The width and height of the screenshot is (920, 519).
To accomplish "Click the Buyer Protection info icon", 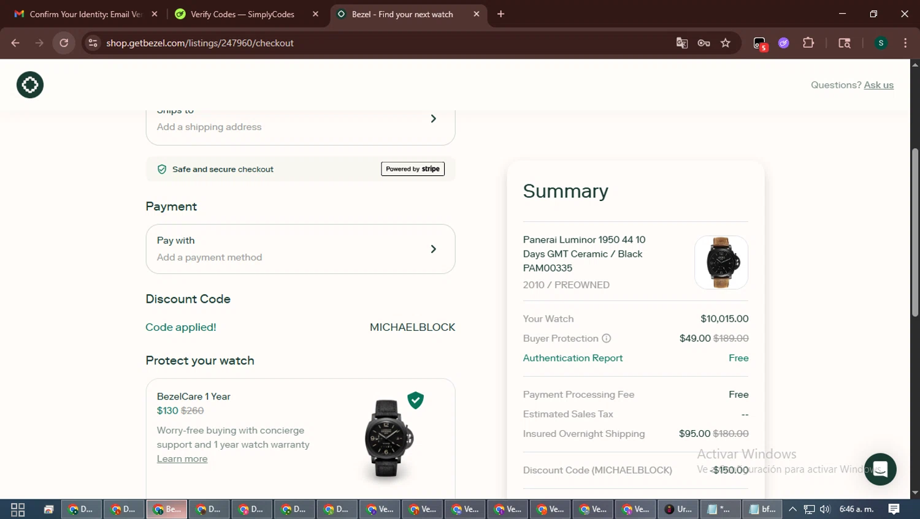I will [606, 338].
